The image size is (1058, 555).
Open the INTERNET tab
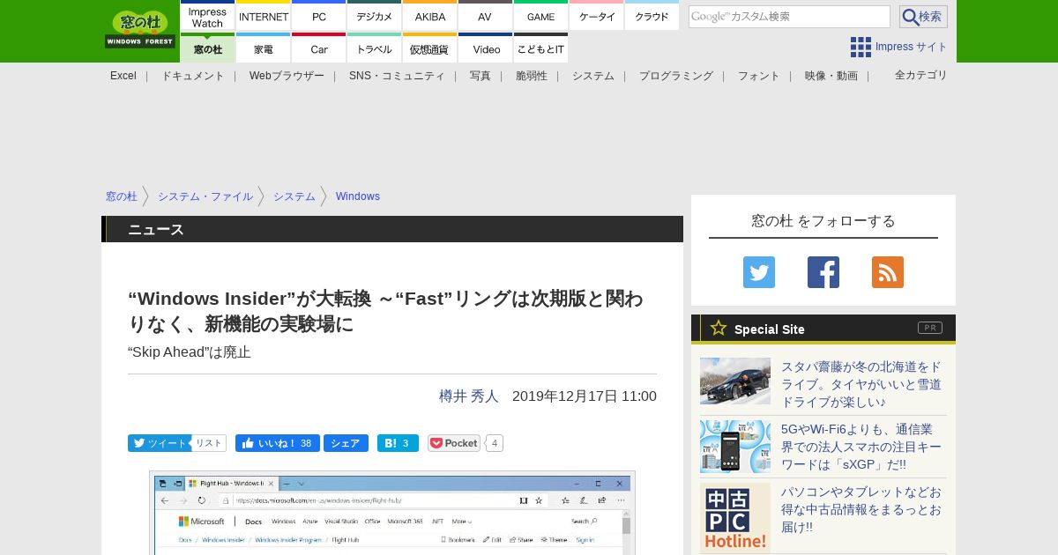(264, 17)
